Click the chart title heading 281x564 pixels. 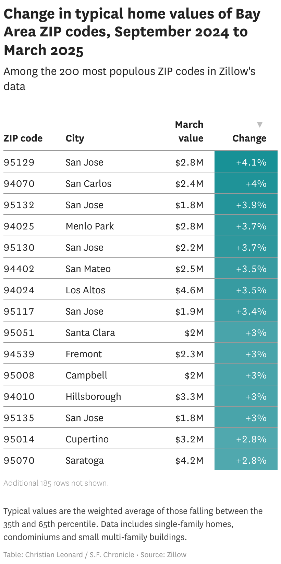pos(132,32)
